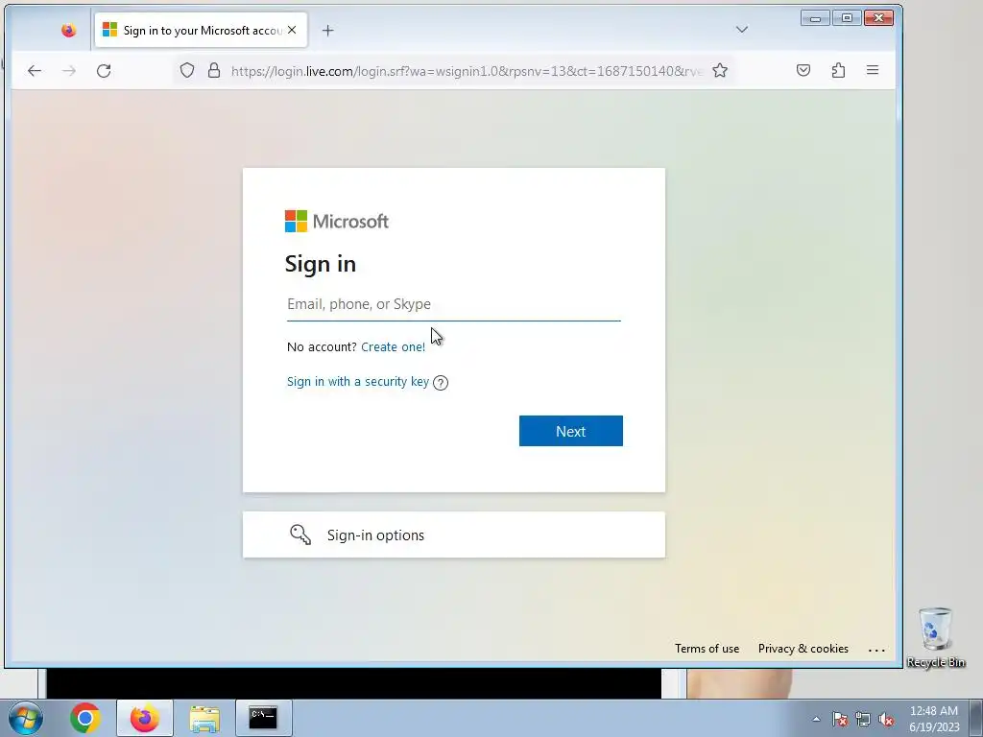Open Windows Explorer from taskbar
Screen dimensions: 983x737
click(x=204, y=718)
